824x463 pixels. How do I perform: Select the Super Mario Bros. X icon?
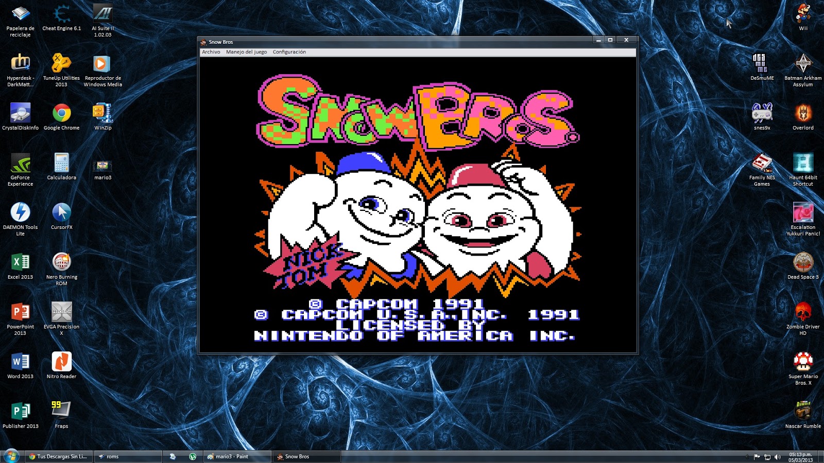[x=803, y=369]
